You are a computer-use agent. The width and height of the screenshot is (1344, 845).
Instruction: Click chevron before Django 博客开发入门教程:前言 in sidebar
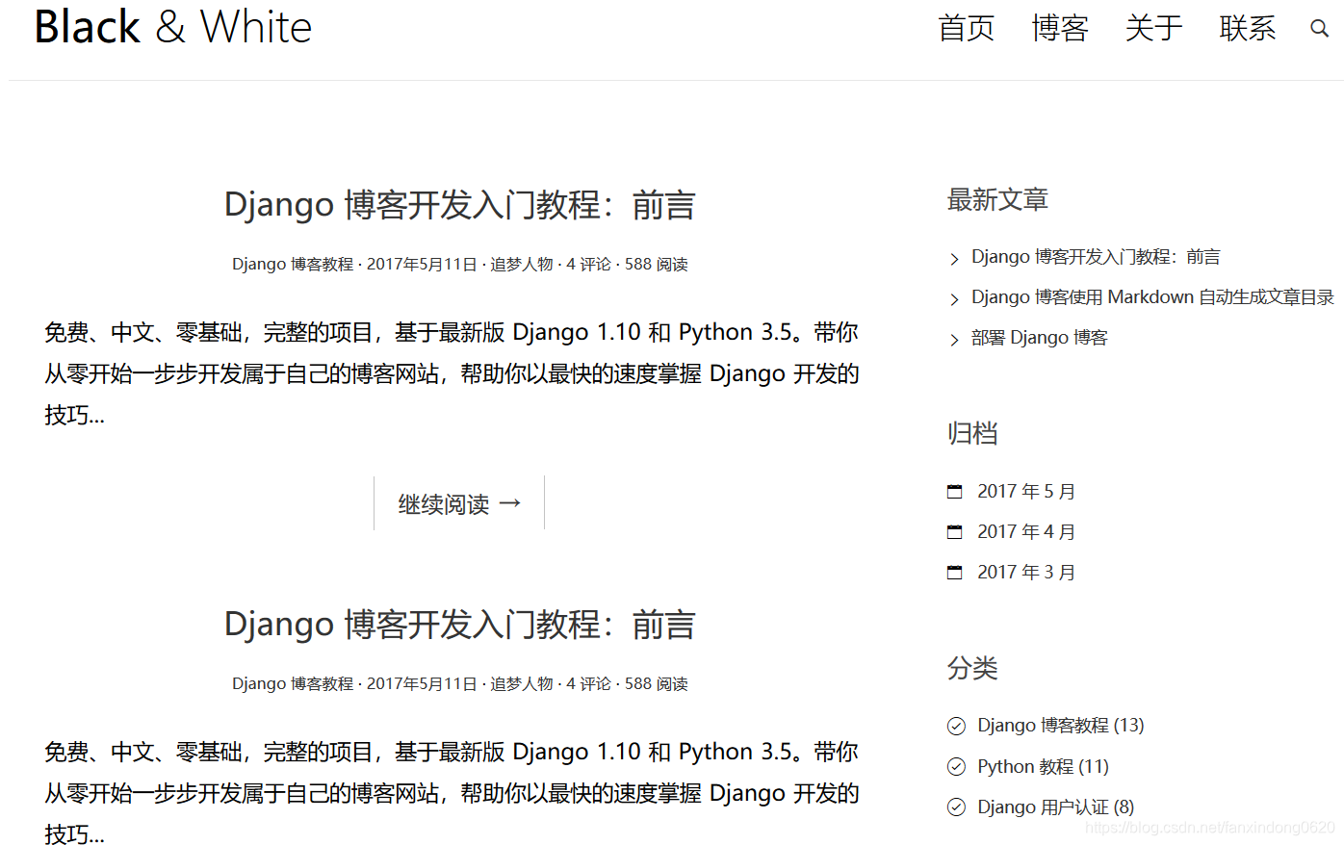[954, 259]
